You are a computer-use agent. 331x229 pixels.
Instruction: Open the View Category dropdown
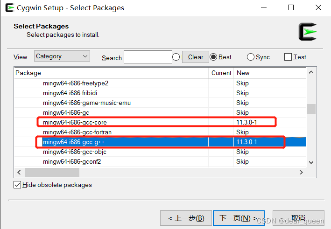(62, 56)
